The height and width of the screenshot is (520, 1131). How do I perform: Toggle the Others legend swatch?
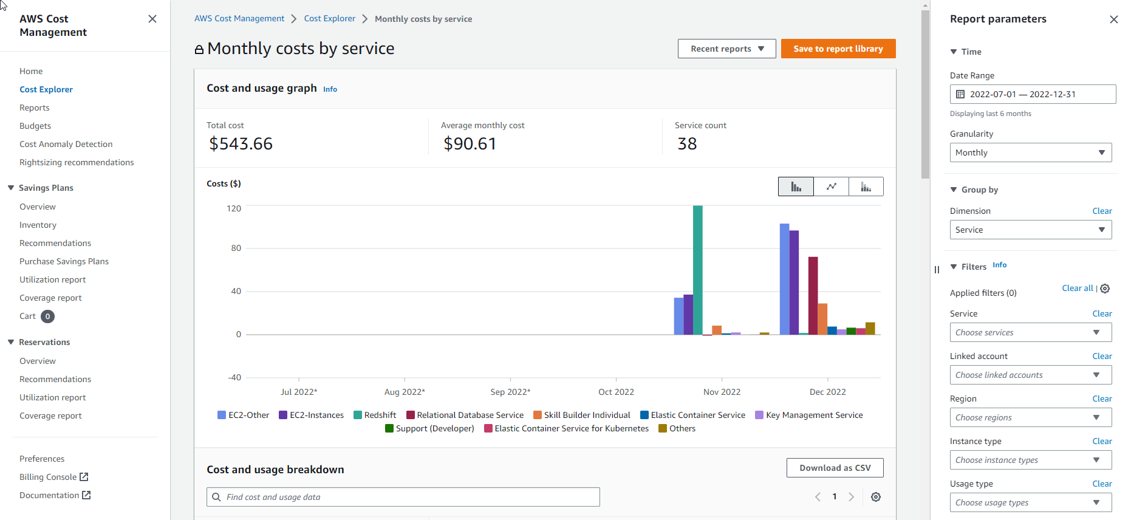[663, 428]
